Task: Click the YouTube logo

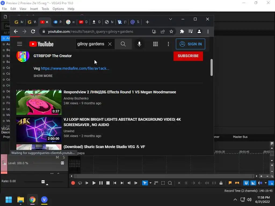Action: tap(41, 44)
